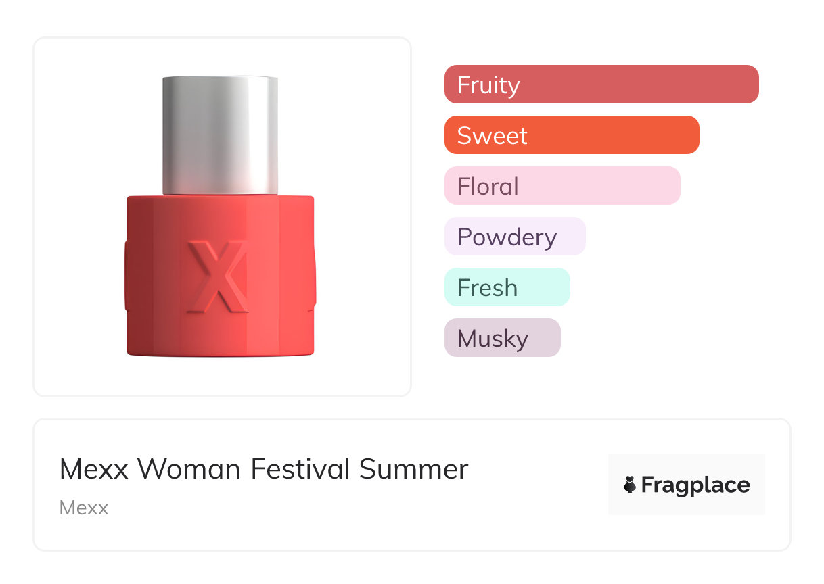Click the 'Powdery' text label
This screenshot has height=584, width=824.
point(507,237)
